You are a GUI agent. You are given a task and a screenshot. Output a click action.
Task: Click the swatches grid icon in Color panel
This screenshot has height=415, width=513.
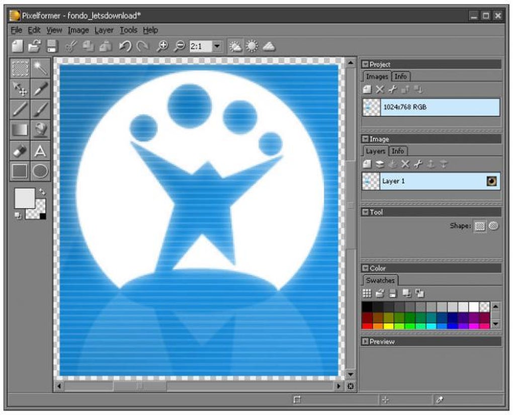pos(367,293)
